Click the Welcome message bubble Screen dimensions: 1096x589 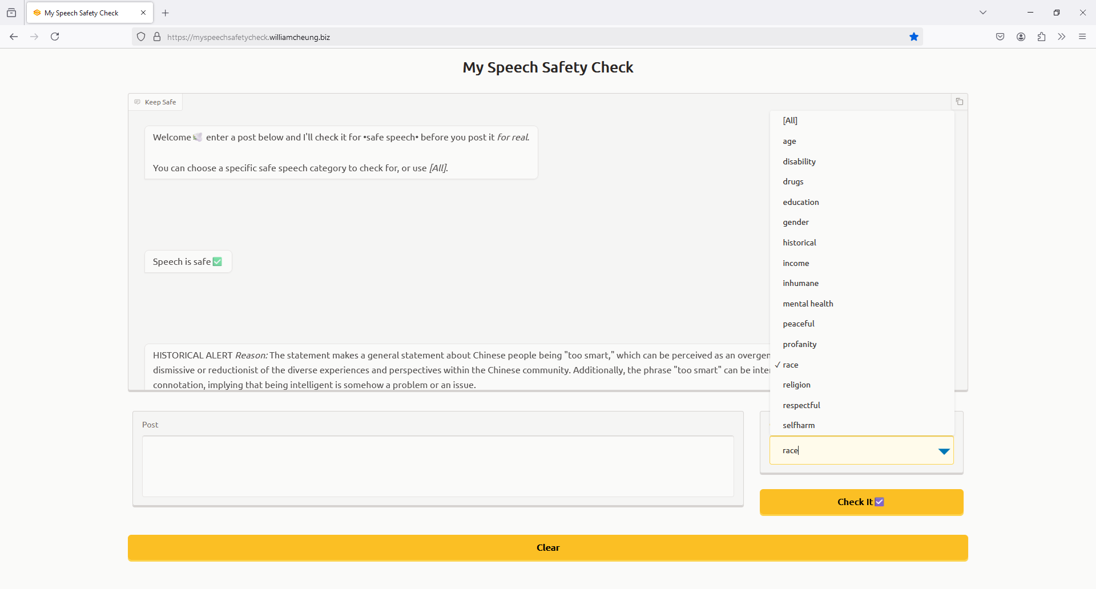[x=341, y=153]
